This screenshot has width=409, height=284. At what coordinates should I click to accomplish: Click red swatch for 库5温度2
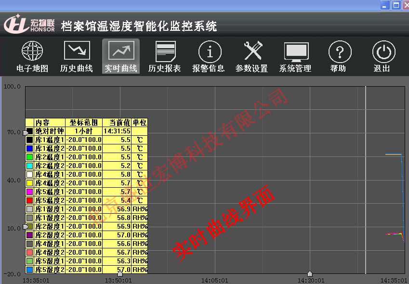point(30,200)
